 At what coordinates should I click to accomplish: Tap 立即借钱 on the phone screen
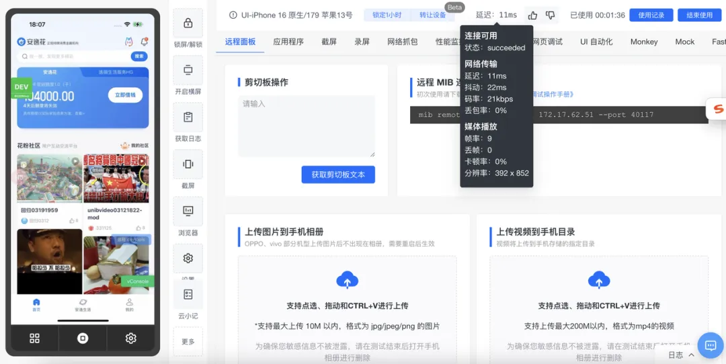point(126,95)
